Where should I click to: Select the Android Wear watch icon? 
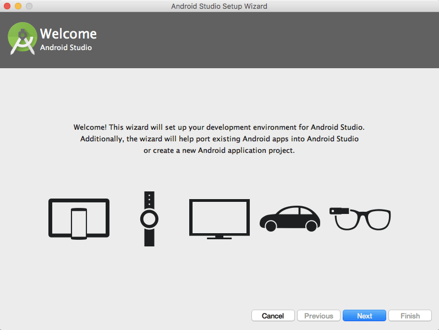(149, 219)
